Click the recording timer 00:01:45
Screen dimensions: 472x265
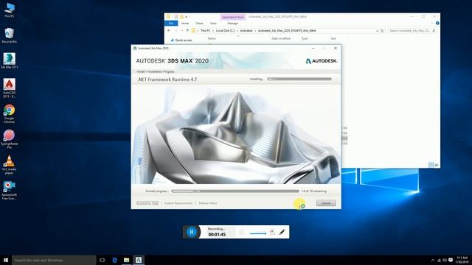[x=217, y=235]
